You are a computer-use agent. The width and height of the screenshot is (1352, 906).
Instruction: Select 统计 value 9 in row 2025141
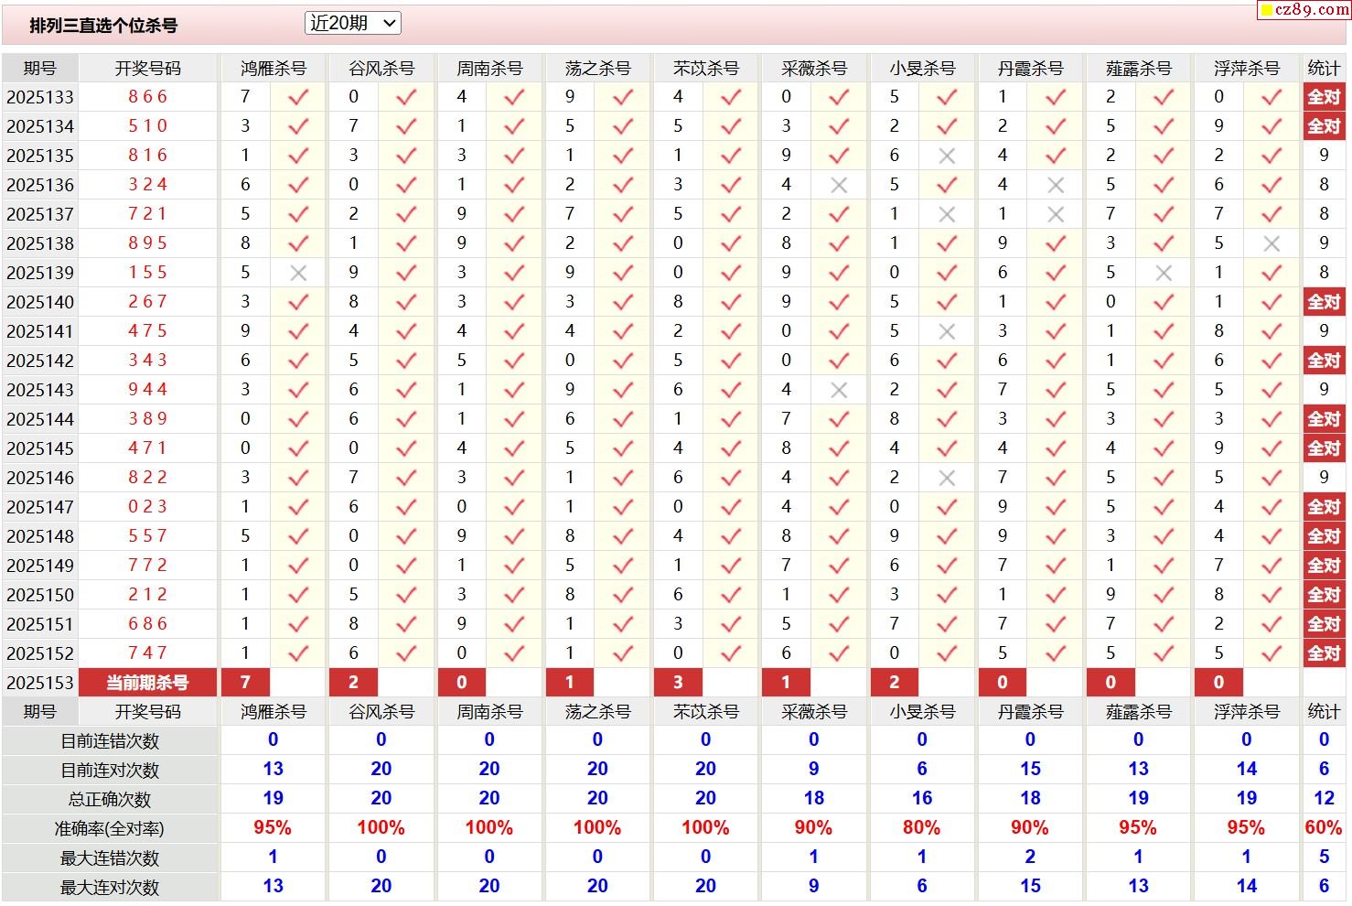(x=1324, y=331)
